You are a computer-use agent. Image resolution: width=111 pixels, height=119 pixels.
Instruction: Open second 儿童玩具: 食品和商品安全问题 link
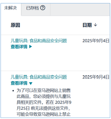coord(39,77)
